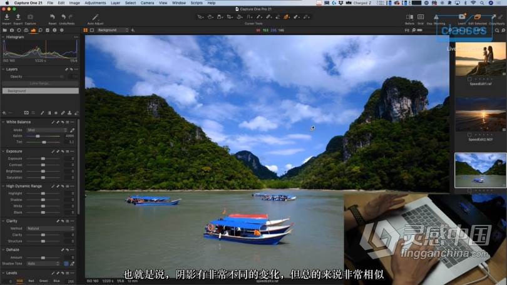Screen dimensions: 507x285
Task: Select the Red levels channel tab
Action: click(31, 281)
